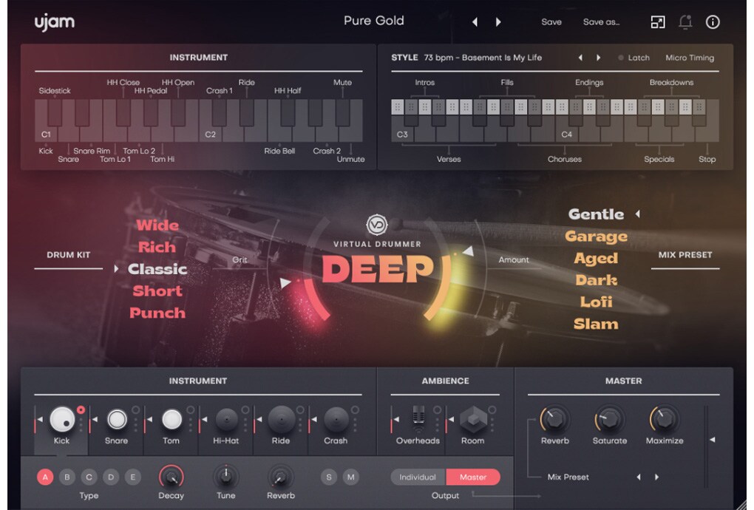Toggle Hi-Hat channel power button
Image resolution: width=754 pixels, height=510 pixels.
coord(245,409)
